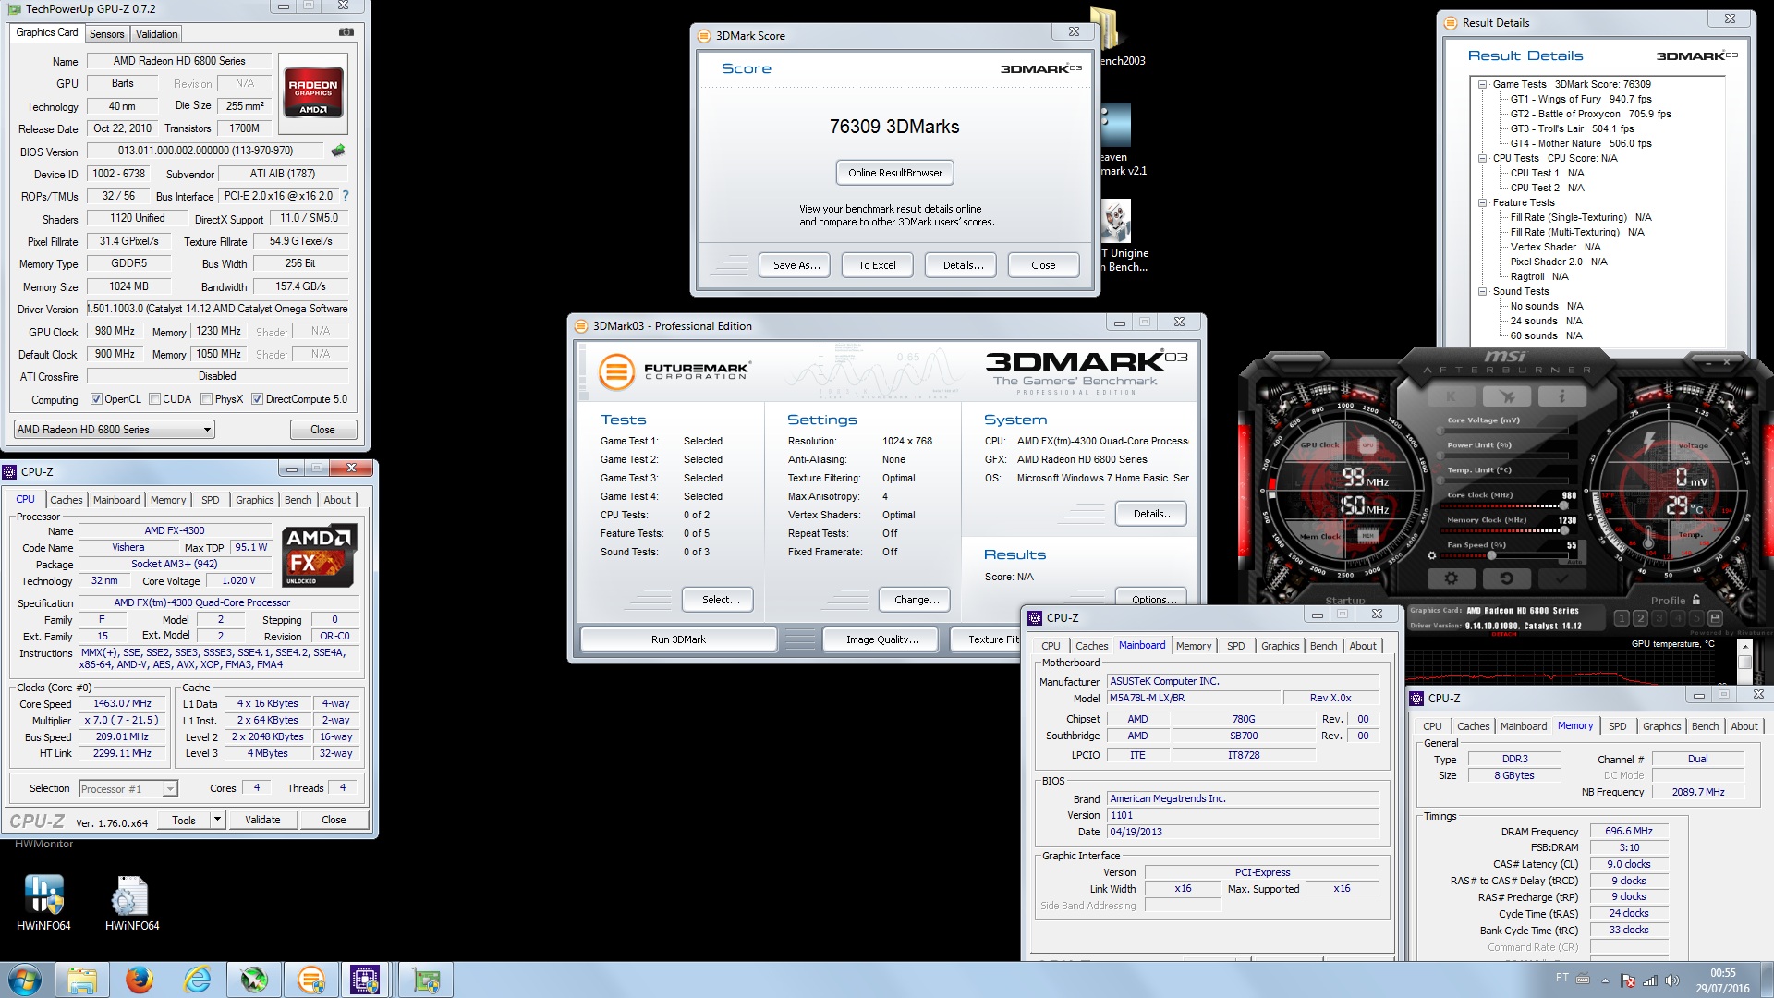1774x998 pixels.
Task: Click the bus interface question mark in GPU-Z
Action: pos(346,196)
